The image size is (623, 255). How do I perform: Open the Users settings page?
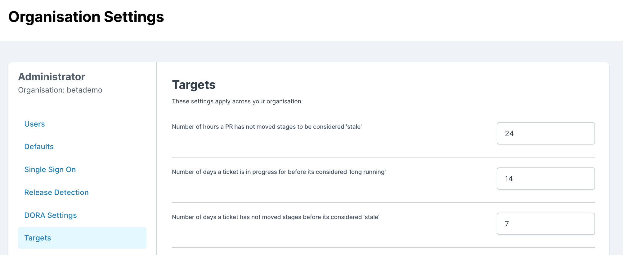(34, 124)
